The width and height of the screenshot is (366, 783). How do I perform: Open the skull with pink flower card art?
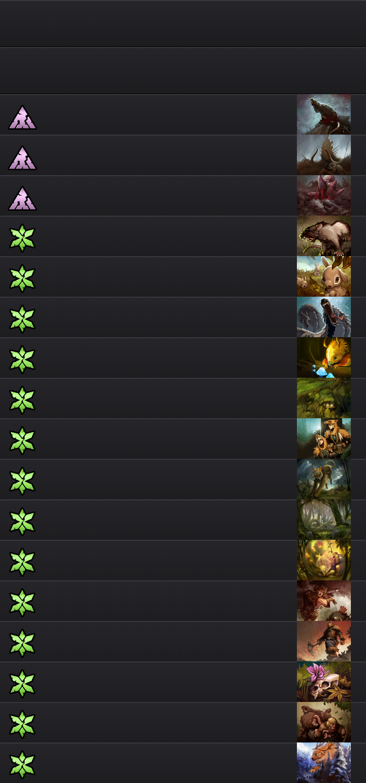(324, 682)
